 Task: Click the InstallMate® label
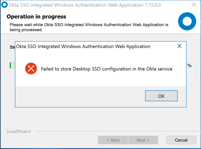19,131
